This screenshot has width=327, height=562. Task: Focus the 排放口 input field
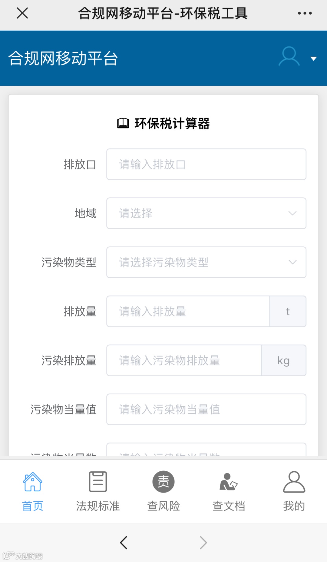pyautogui.click(x=206, y=164)
